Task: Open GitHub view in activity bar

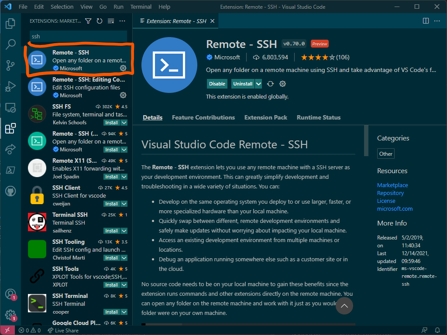Action: click(10, 191)
